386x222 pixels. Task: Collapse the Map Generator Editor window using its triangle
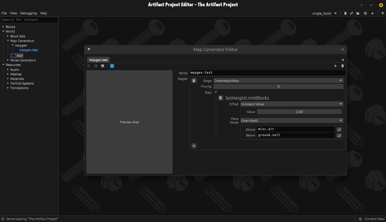89,49
